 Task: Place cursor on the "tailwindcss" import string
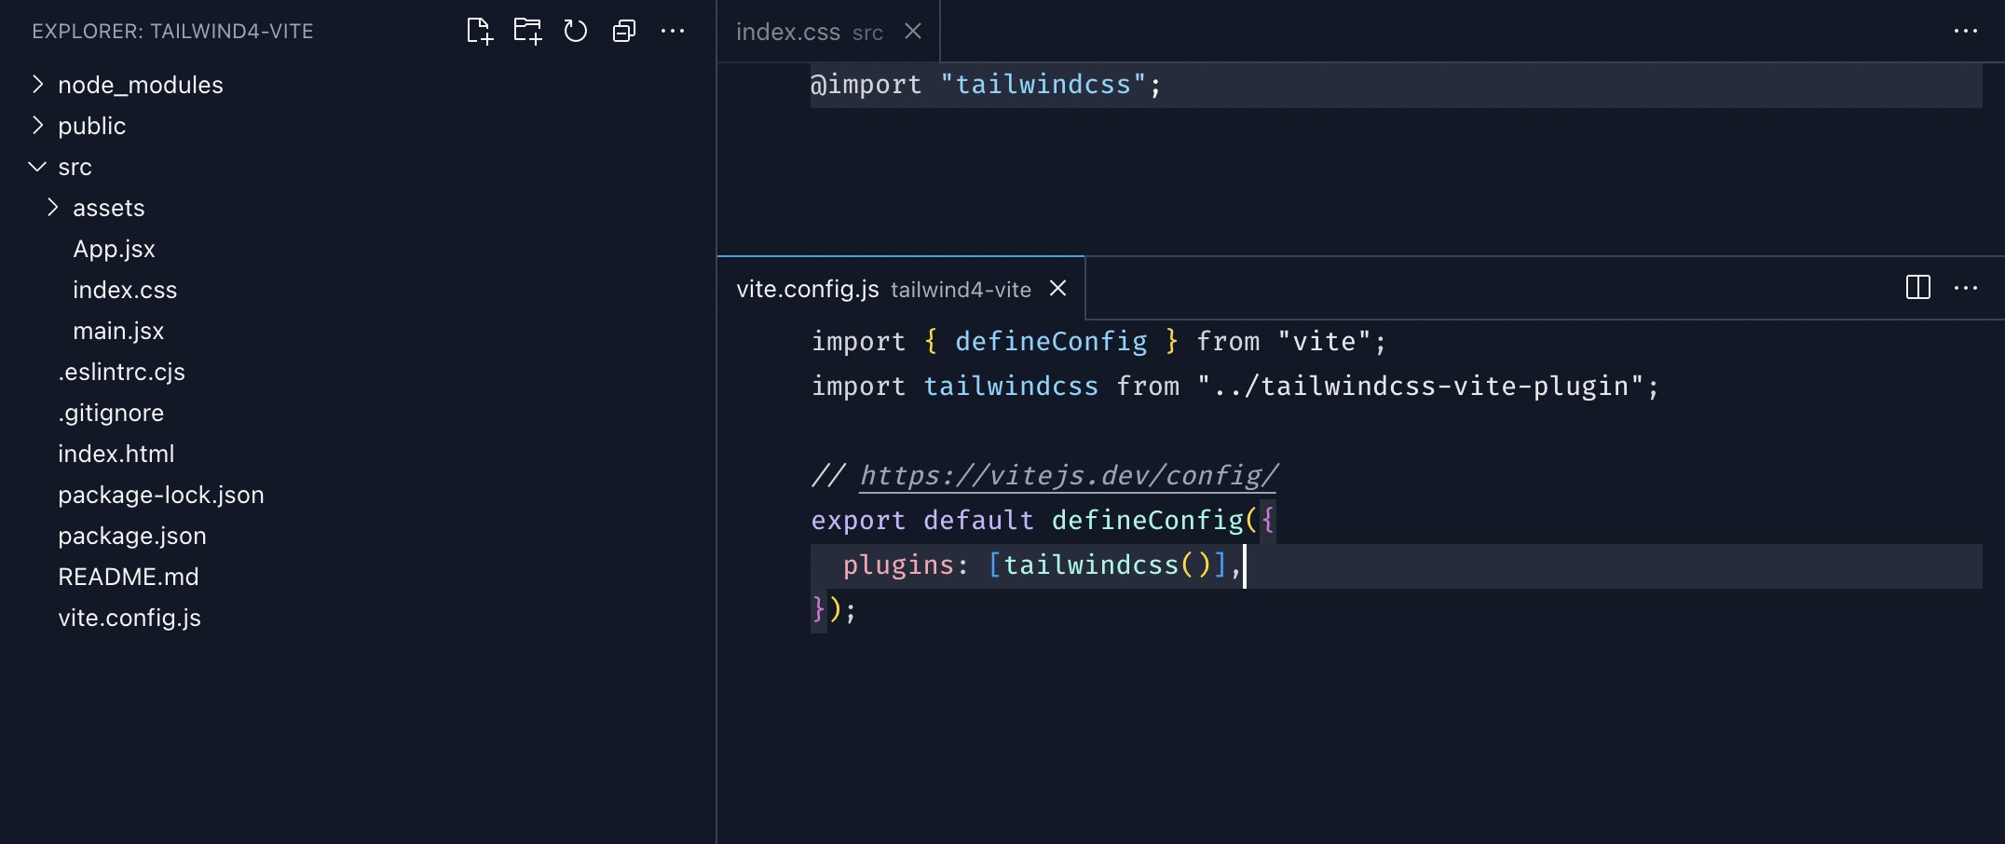1043,85
